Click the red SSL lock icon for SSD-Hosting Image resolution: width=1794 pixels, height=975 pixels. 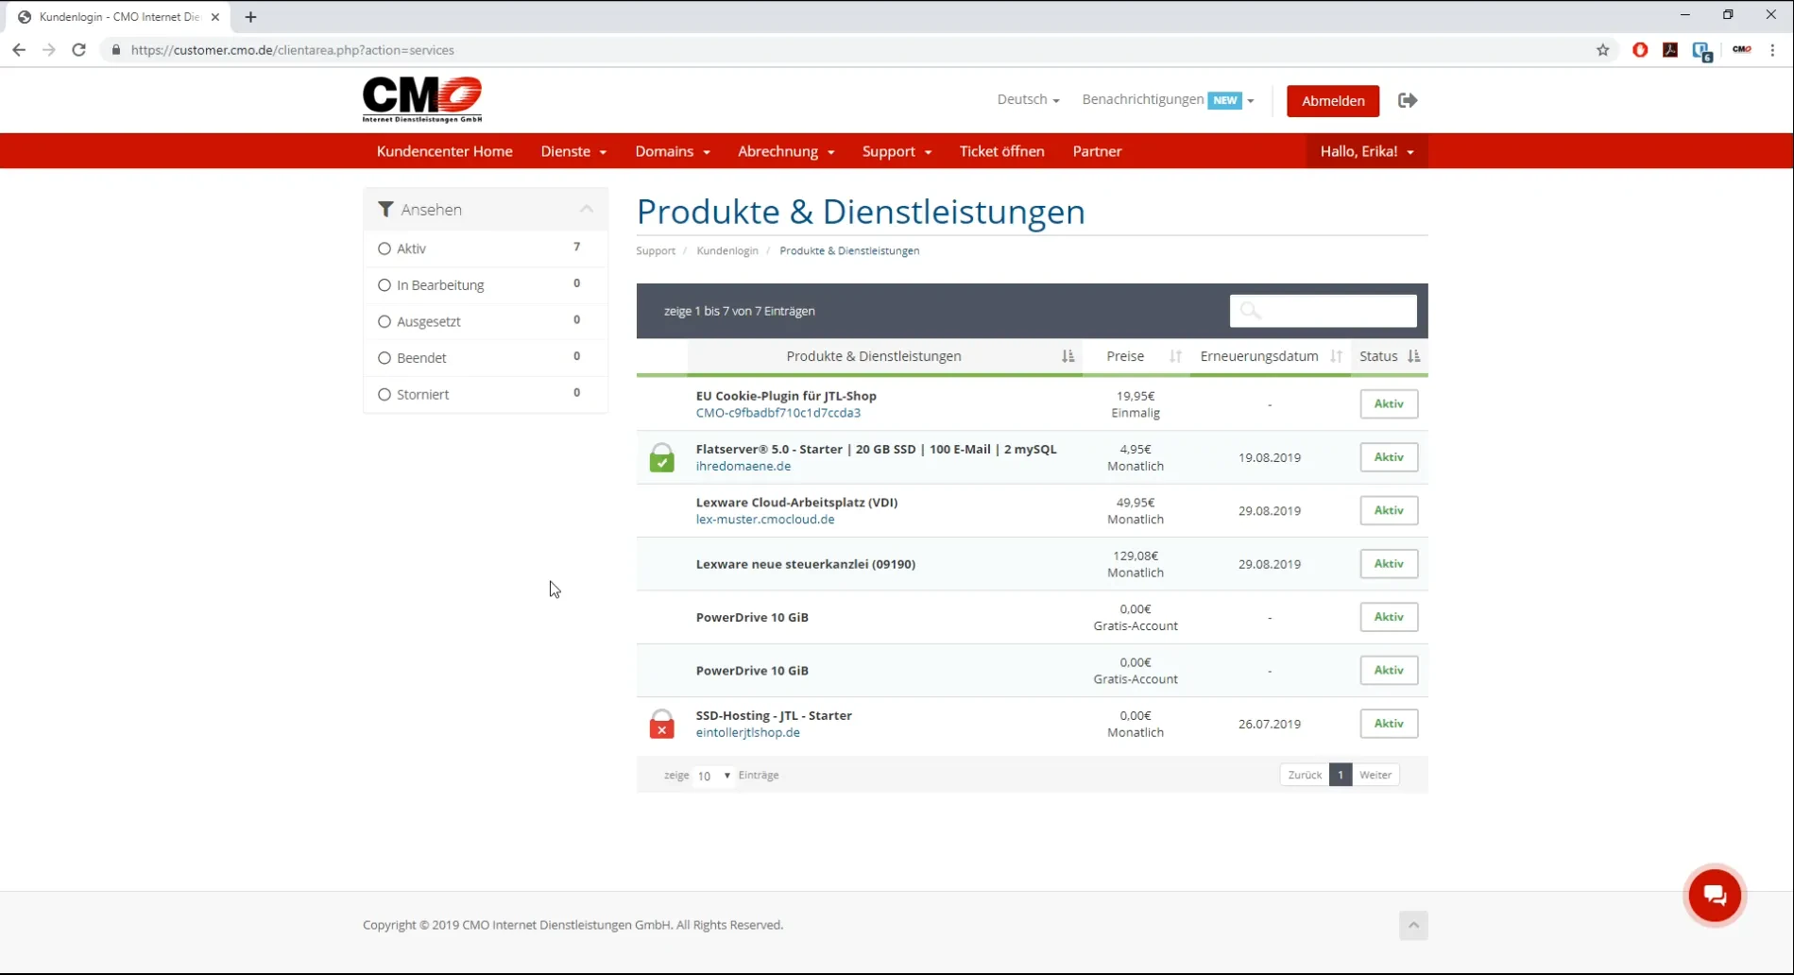[662, 724]
